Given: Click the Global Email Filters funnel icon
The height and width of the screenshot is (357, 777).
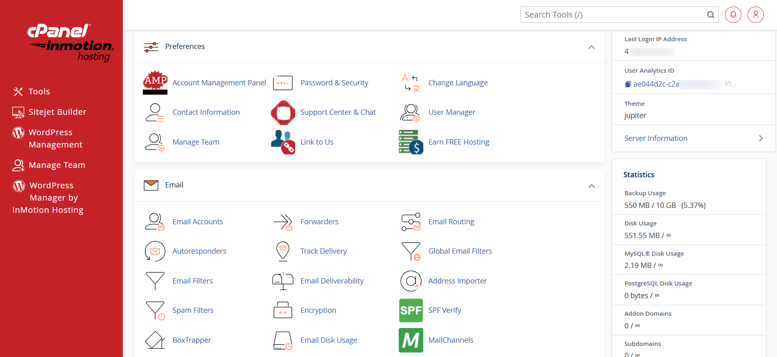Looking at the screenshot, I should click(411, 251).
